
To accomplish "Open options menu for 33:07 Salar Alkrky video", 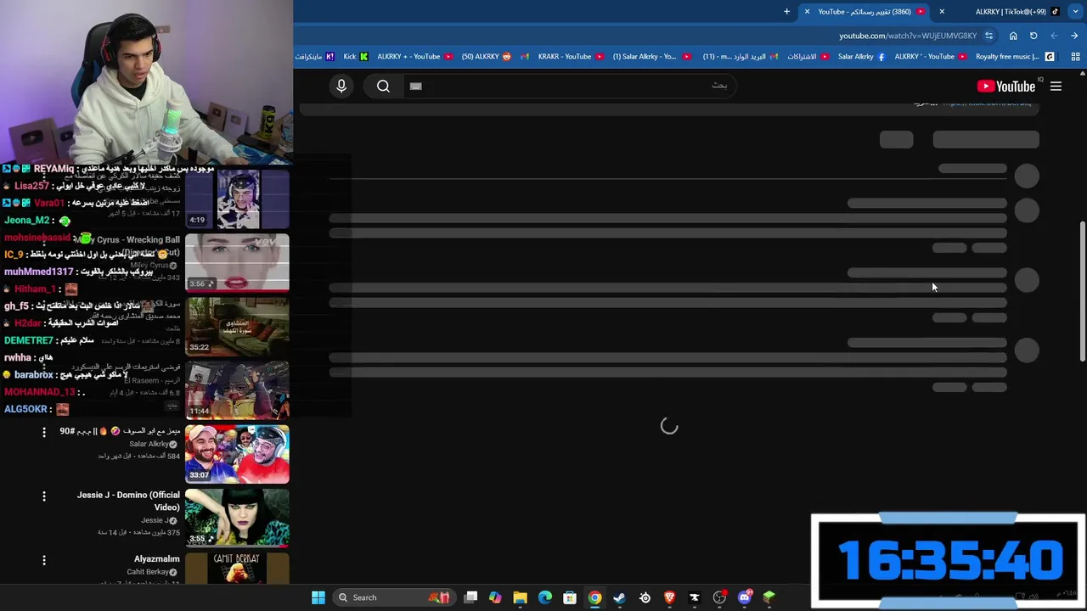I will pyautogui.click(x=44, y=432).
